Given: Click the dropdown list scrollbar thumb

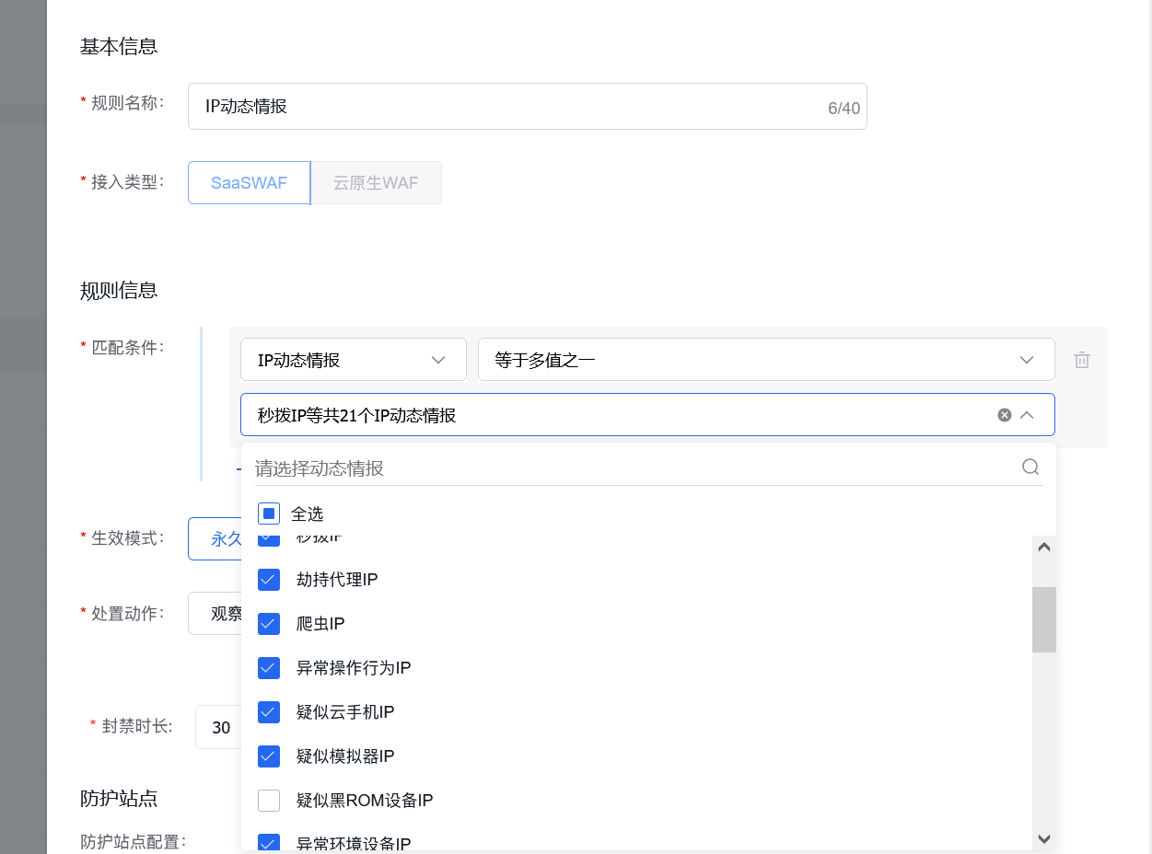Looking at the screenshot, I should pos(1044,619).
